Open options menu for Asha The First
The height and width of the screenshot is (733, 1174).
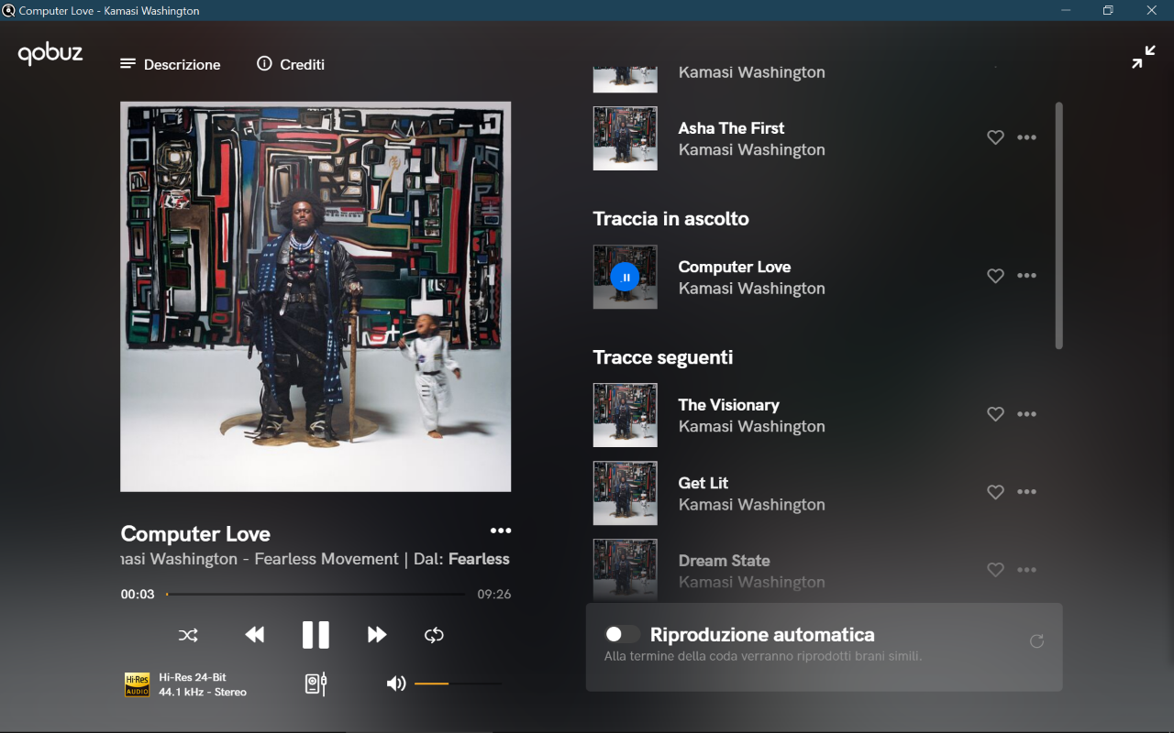tap(1027, 137)
